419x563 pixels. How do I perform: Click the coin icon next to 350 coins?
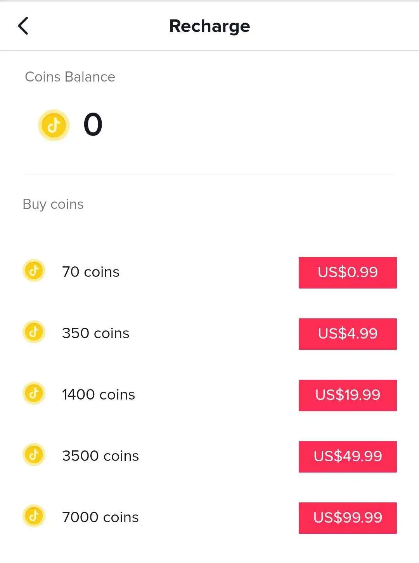point(34,332)
